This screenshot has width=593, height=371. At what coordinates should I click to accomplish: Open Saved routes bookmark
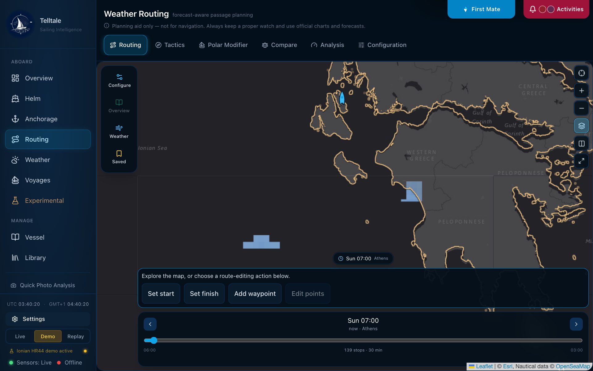[x=119, y=157]
